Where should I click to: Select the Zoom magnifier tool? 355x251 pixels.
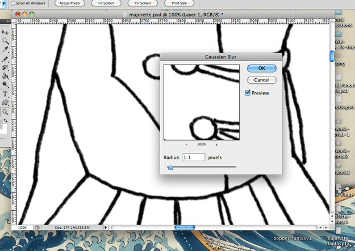pos(5,112)
